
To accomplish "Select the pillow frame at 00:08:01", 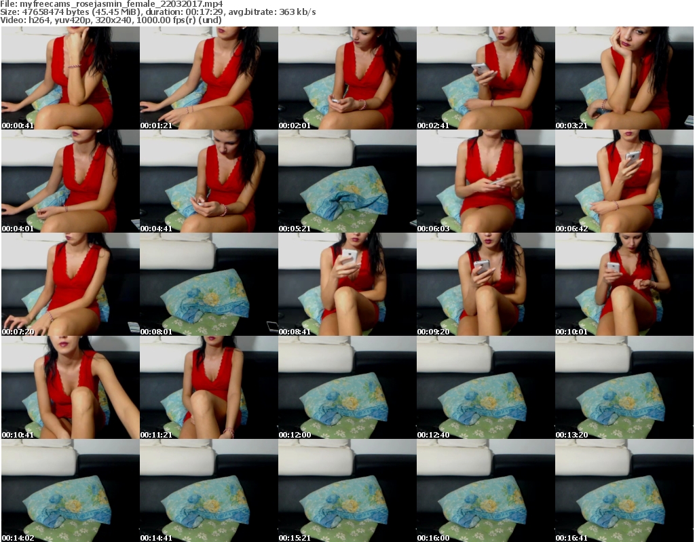I will point(209,284).
